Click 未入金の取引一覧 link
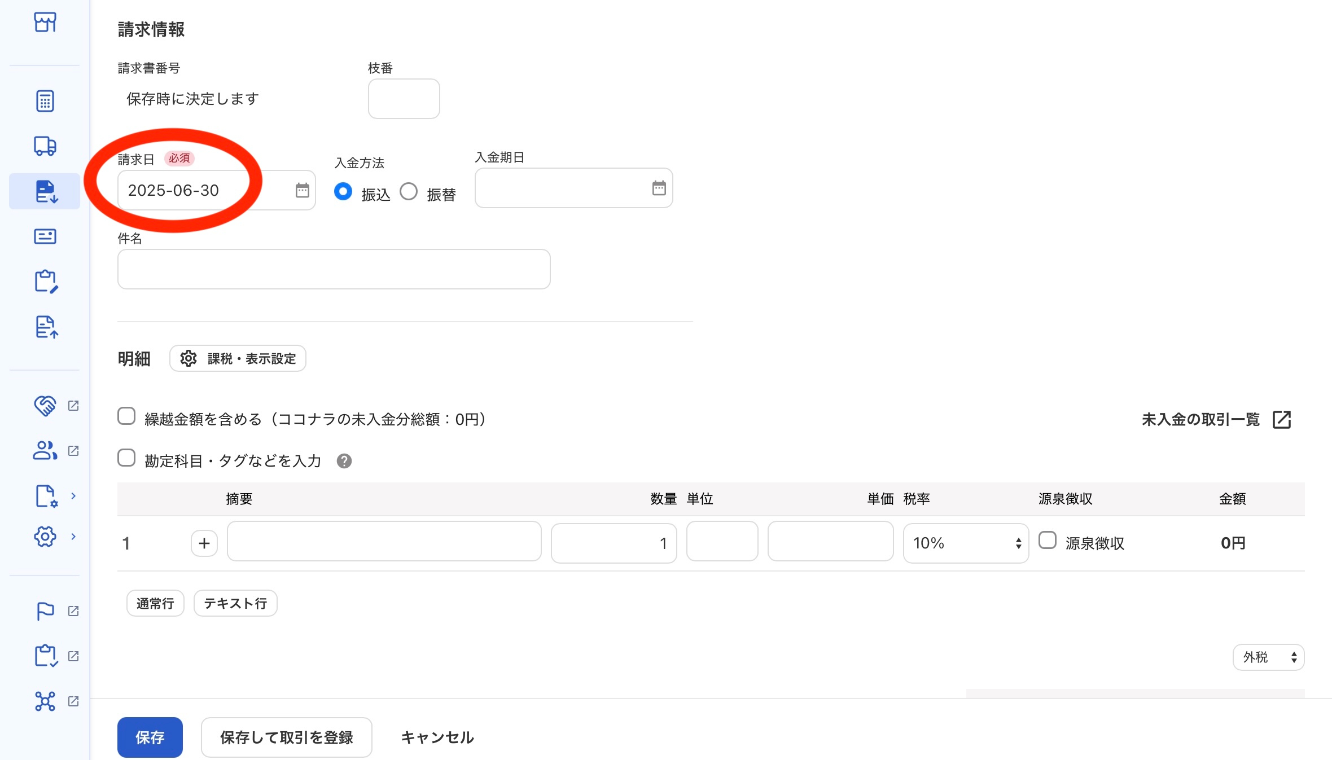The image size is (1332, 760). pyautogui.click(x=1201, y=419)
